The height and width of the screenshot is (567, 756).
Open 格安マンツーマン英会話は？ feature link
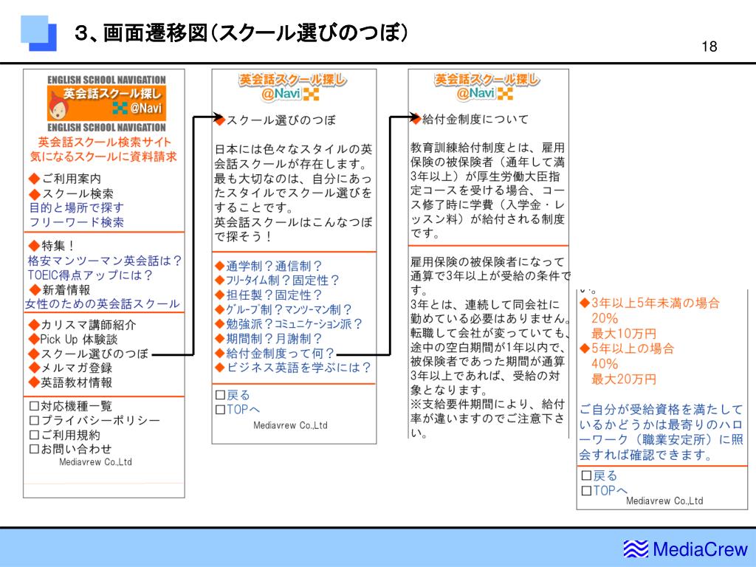click(105, 261)
